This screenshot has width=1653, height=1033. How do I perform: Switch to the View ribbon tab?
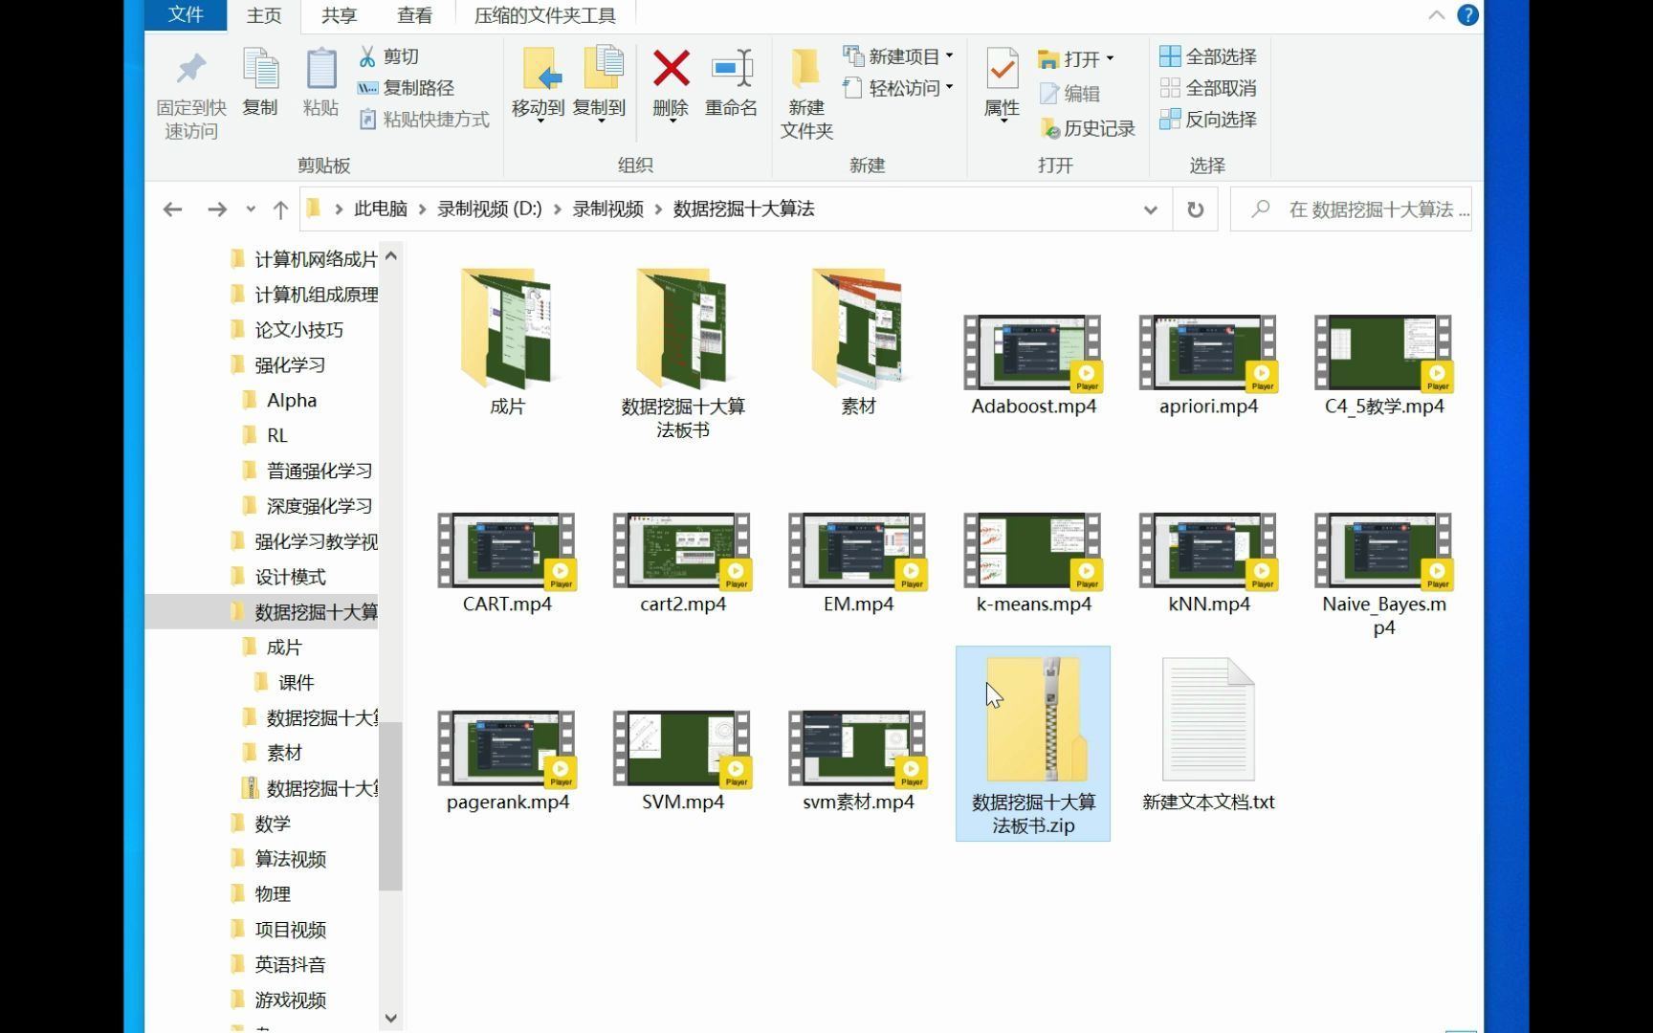(x=414, y=15)
